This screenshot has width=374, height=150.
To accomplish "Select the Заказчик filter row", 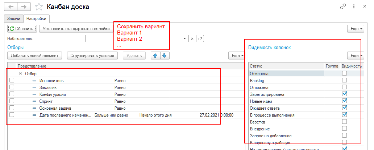I will point(126,88).
